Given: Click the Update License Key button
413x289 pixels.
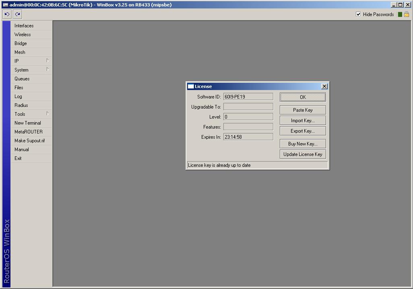Looking at the screenshot, I should tap(303, 154).
